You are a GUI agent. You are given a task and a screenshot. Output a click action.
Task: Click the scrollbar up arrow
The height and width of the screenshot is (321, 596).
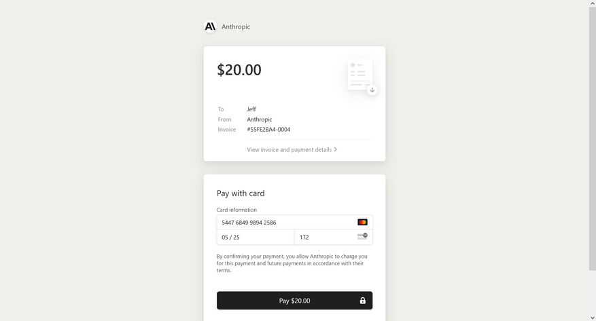(592, 3)
